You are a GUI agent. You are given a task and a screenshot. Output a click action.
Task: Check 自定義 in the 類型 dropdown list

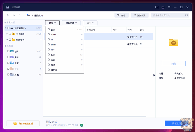tap(49, 70)
